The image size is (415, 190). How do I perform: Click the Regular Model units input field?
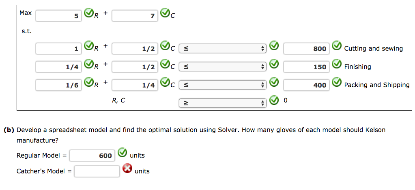92,156
